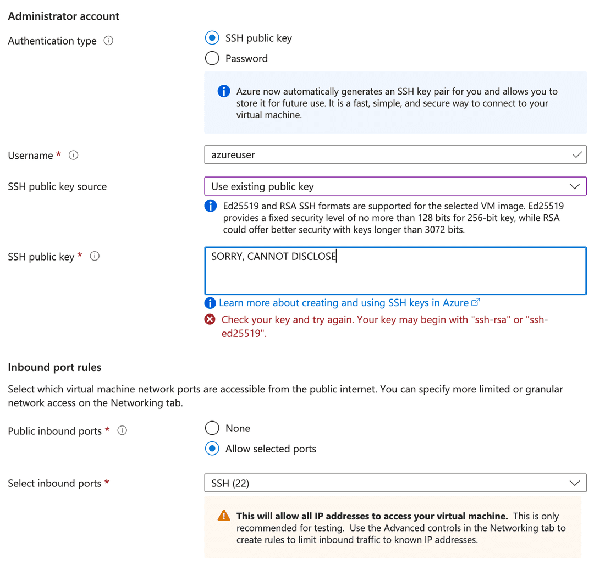Click blue info icon in Azure key pair banner

(224, 91)
